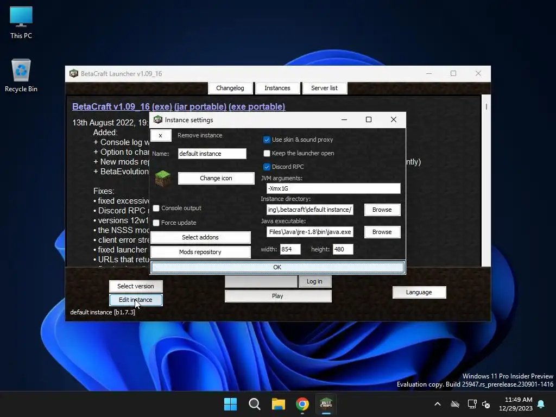Click the Select version button
This screenshot has height=417, width=556.
tap(135, 286)
